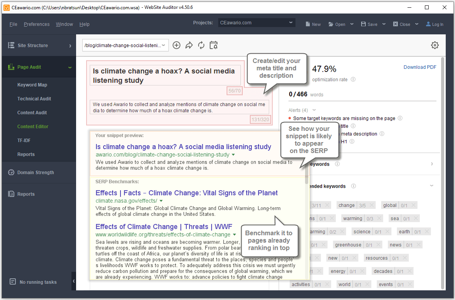Click the scheduled task calendar icon
Screen dimensions: 455x300
214,45
